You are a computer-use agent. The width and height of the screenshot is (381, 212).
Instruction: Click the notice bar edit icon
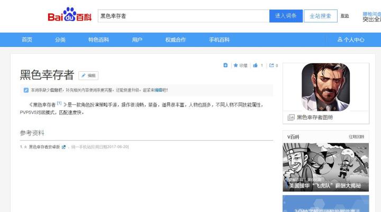tap(26, 90)
